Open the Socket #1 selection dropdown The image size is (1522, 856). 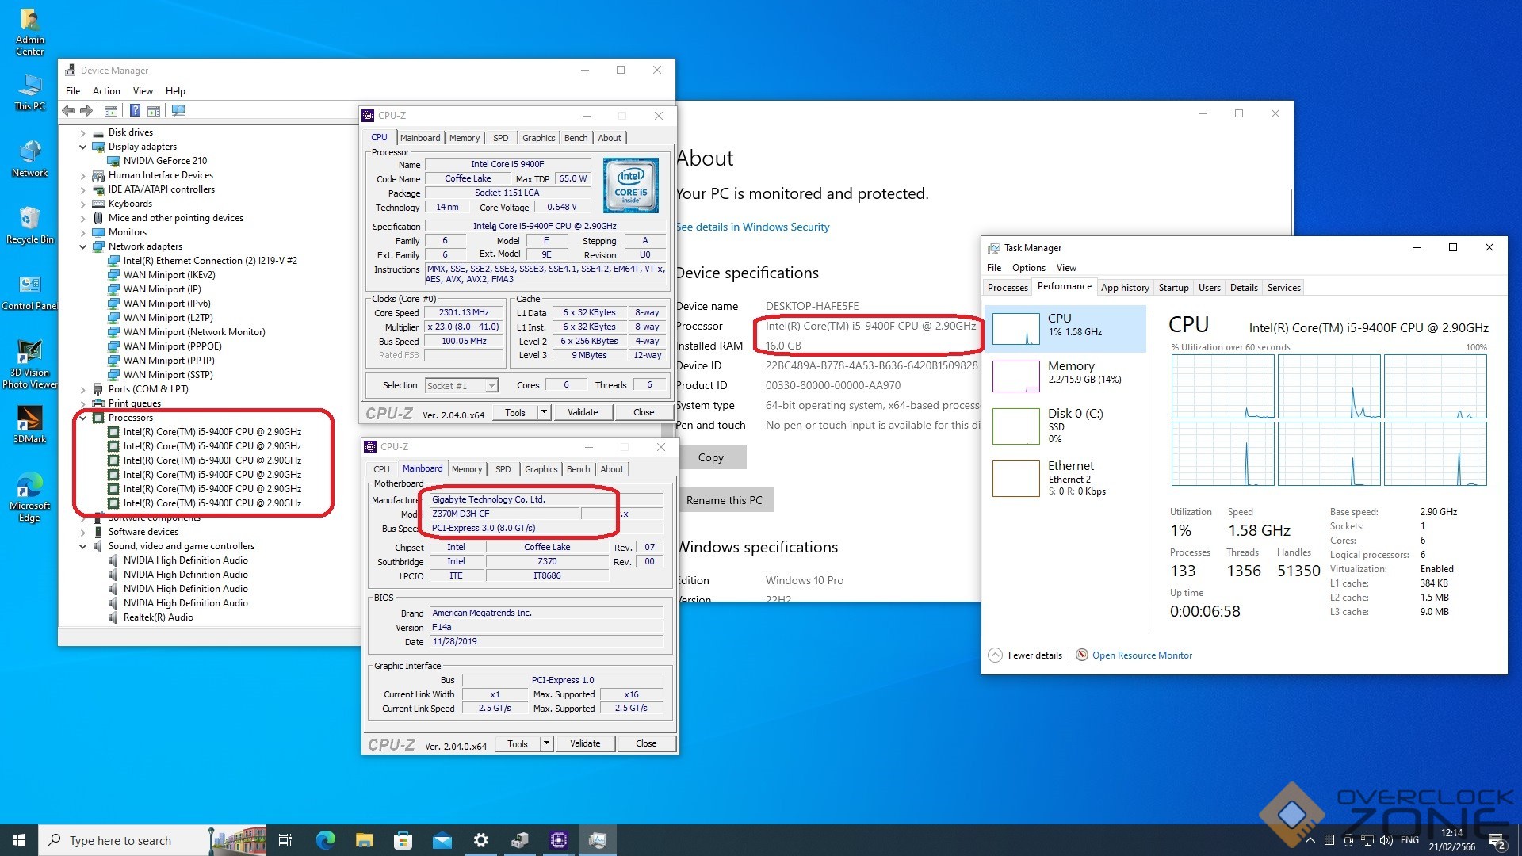click(491, 386)
